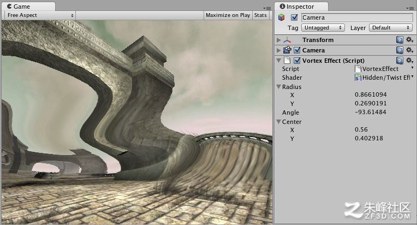Click the Transform component title
The height and width of the screenshot is (225, 417).
(x=318, y=40)
